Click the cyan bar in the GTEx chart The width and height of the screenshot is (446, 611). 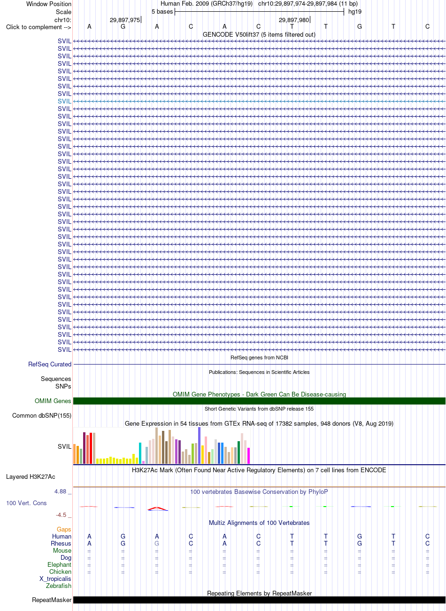(140, 453)
